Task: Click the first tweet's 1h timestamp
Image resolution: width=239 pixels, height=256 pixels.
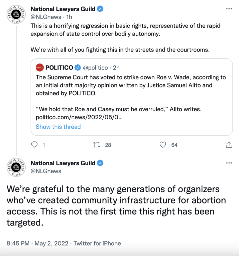Action: tap(69, 17)
